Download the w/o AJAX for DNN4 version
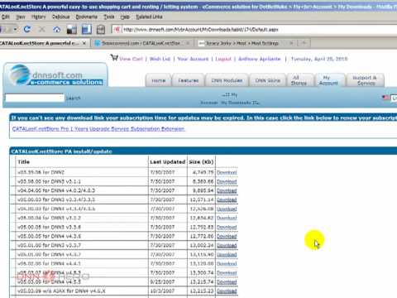The image size is (397, 298). [227, 291]
